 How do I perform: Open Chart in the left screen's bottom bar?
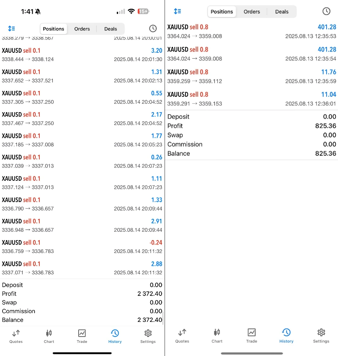tap(49, 336)
